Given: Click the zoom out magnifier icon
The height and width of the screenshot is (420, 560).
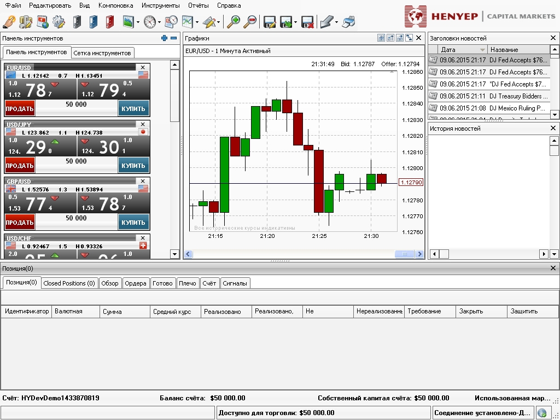Looking at the screenshot, I should coord(250,22).
